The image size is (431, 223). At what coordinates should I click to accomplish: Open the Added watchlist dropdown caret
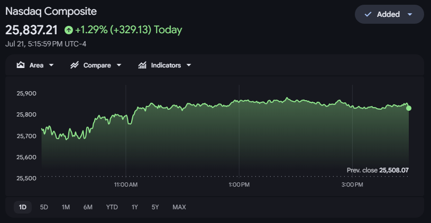point(410,14)
